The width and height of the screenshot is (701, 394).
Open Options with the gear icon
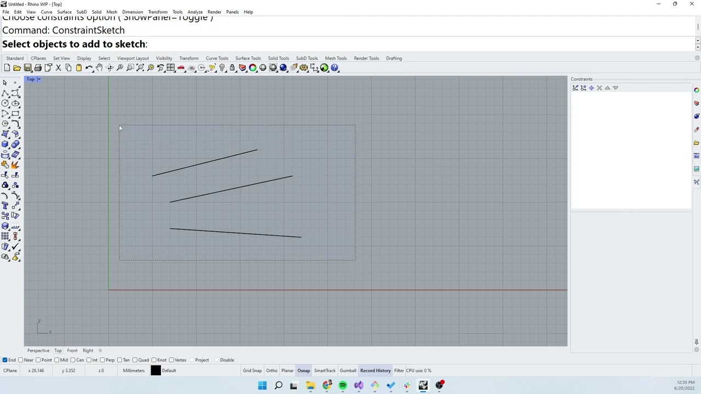303,68
